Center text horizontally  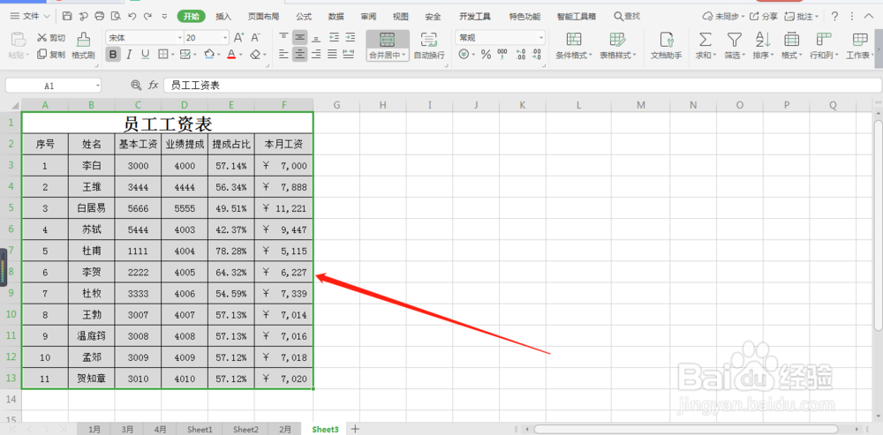(300, 55)
